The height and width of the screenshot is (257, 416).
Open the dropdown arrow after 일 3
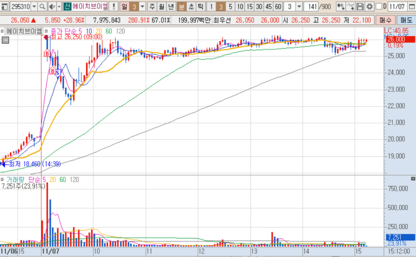(143, 6)
